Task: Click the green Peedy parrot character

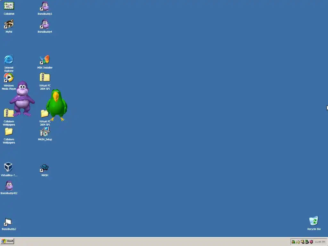Action: (56, 105)
